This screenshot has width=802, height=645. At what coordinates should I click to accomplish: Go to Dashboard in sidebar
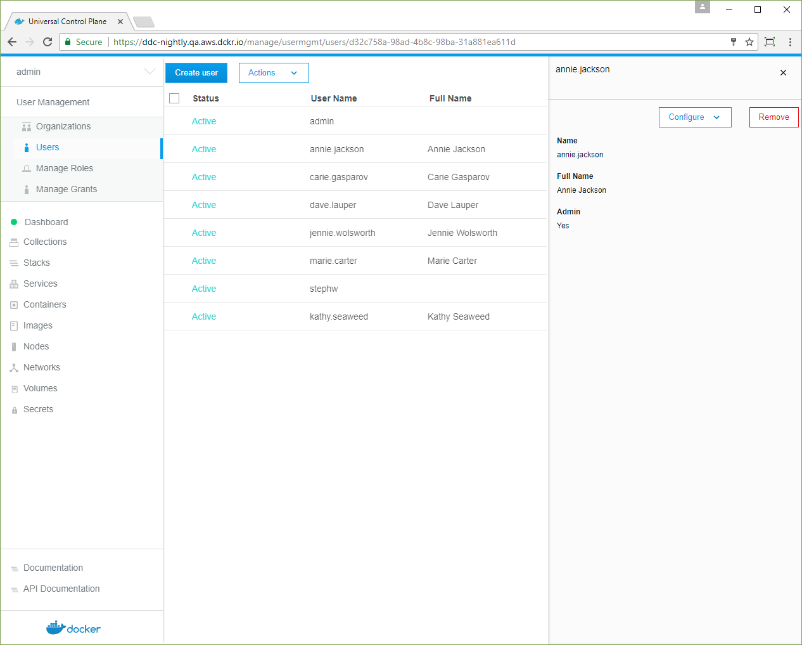46,222
